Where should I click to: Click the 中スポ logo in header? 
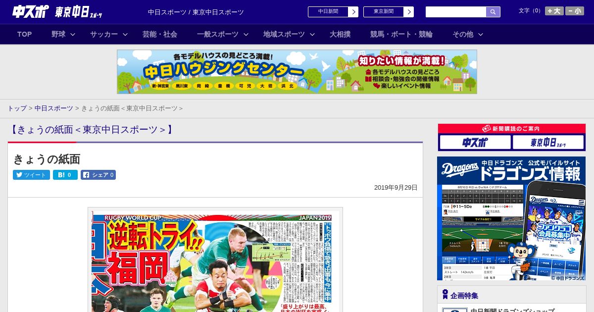click(x=31, y=11)
